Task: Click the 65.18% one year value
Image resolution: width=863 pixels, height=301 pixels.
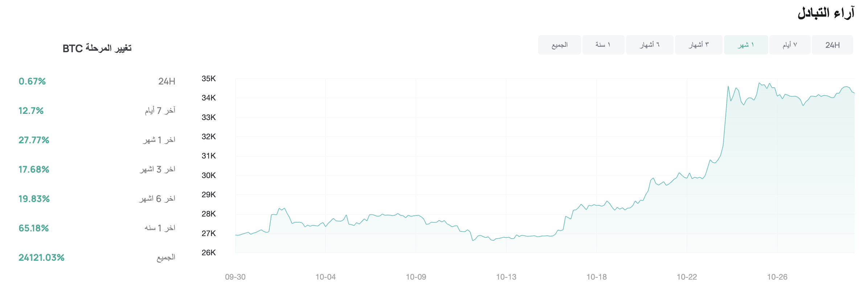Action: click(34, 228)
